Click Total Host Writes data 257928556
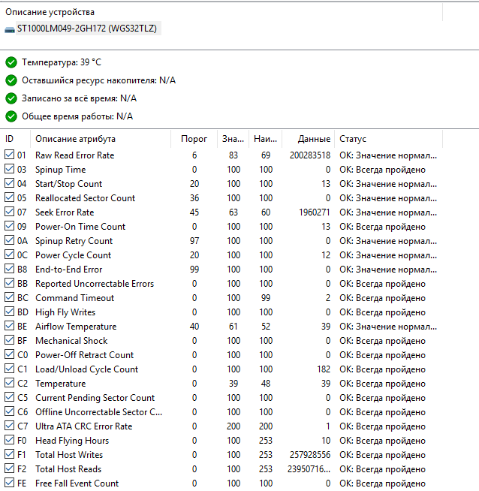Viewport: 479px width, 491px height. point(310,455)
